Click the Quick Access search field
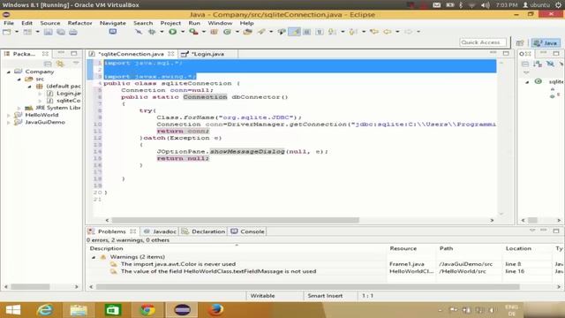Viewport: 565px width, 318px height. point(483,42)
